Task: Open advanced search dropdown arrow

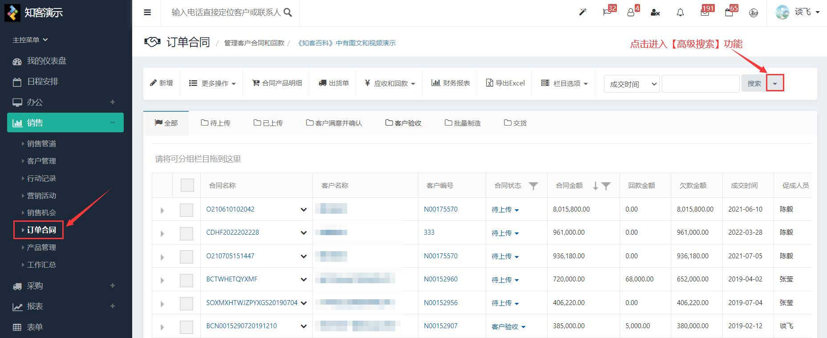Action: pyautogui.click(x=774, y=84)
